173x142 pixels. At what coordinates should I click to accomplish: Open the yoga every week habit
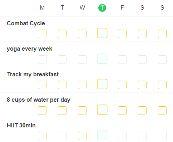point(30,49)
